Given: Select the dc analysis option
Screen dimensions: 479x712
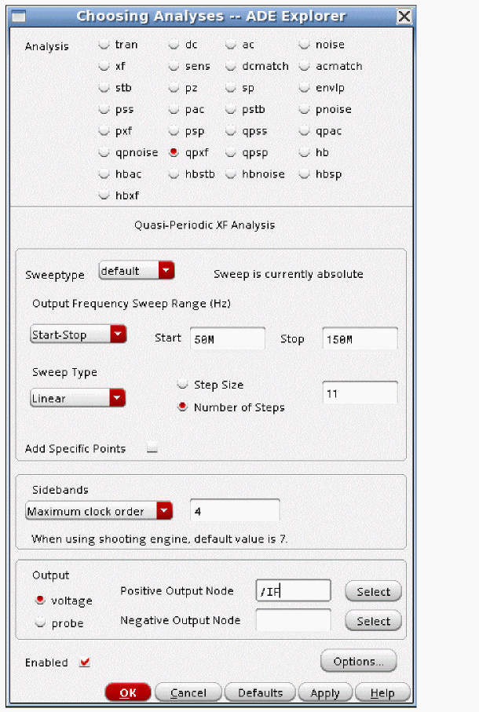Looking at the screenshot, I should pyautogui.click(x=174, y=45).
